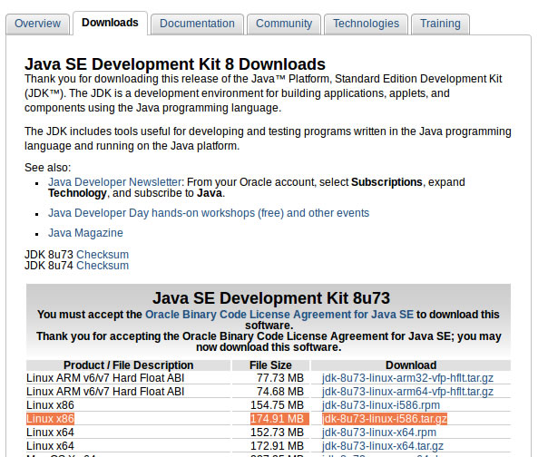Download jdk-8u73-linux-x64.tar.gz
The image size is (538, 457).
383,446
